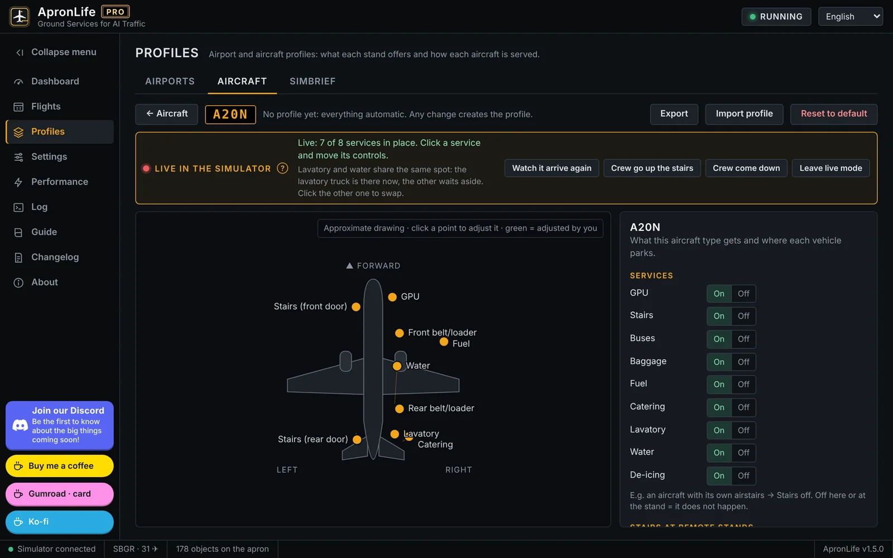Click the Collapse menu arrow icon
Viewport: 893px width, 558px height.
point(19,52)
